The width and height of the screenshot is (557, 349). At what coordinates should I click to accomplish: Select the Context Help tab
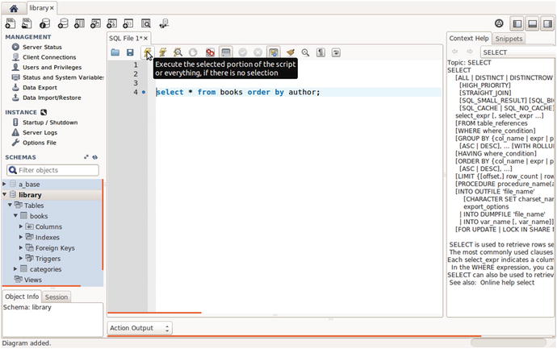(469, 39)
